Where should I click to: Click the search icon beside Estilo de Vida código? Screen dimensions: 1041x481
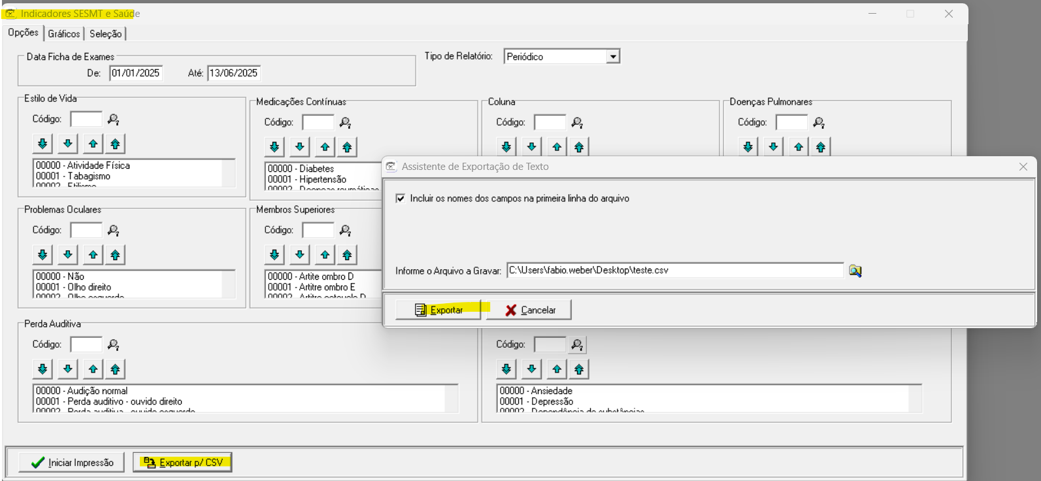click(x=114, y=120)
